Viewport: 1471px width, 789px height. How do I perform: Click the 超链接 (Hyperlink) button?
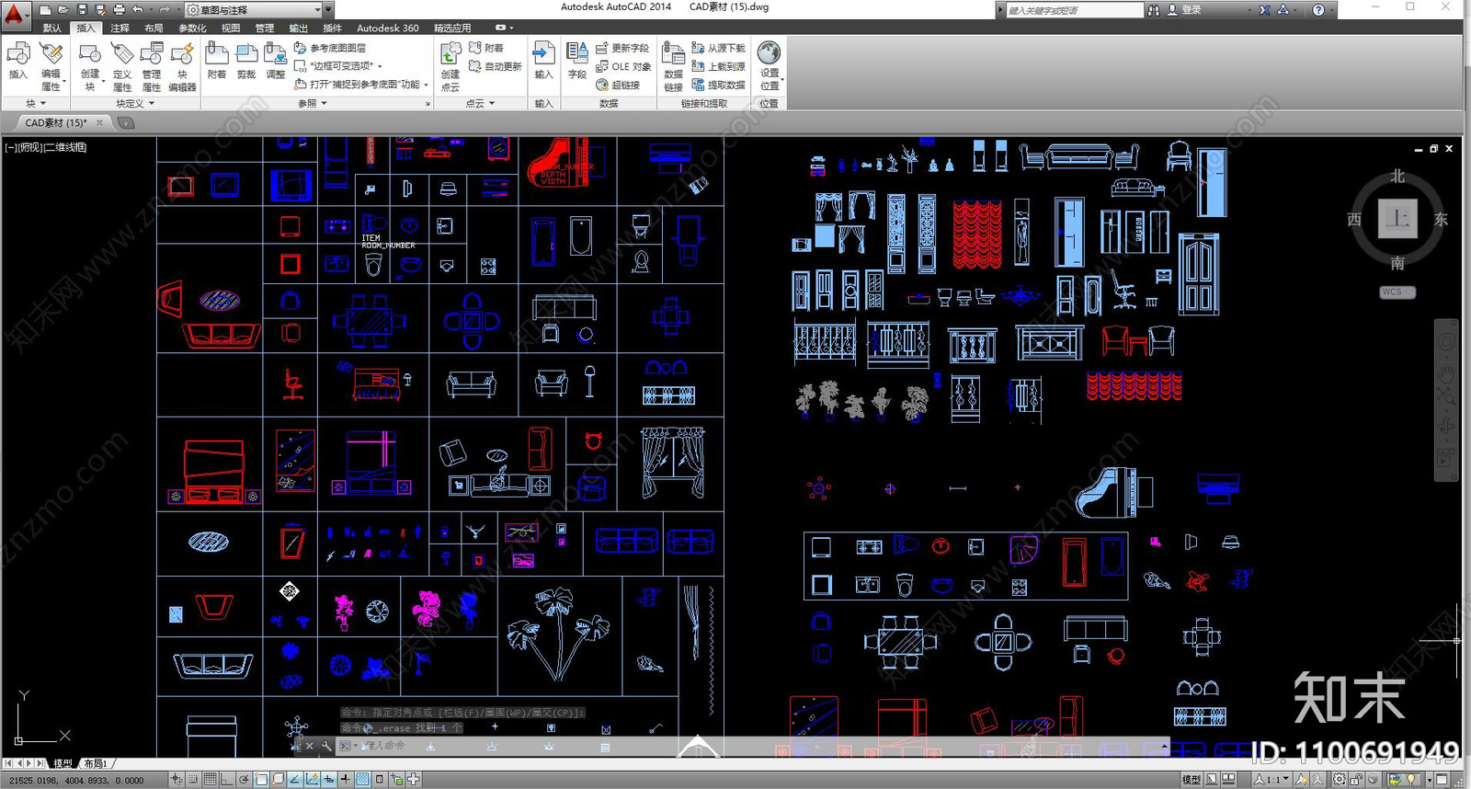tap(618, 85)
